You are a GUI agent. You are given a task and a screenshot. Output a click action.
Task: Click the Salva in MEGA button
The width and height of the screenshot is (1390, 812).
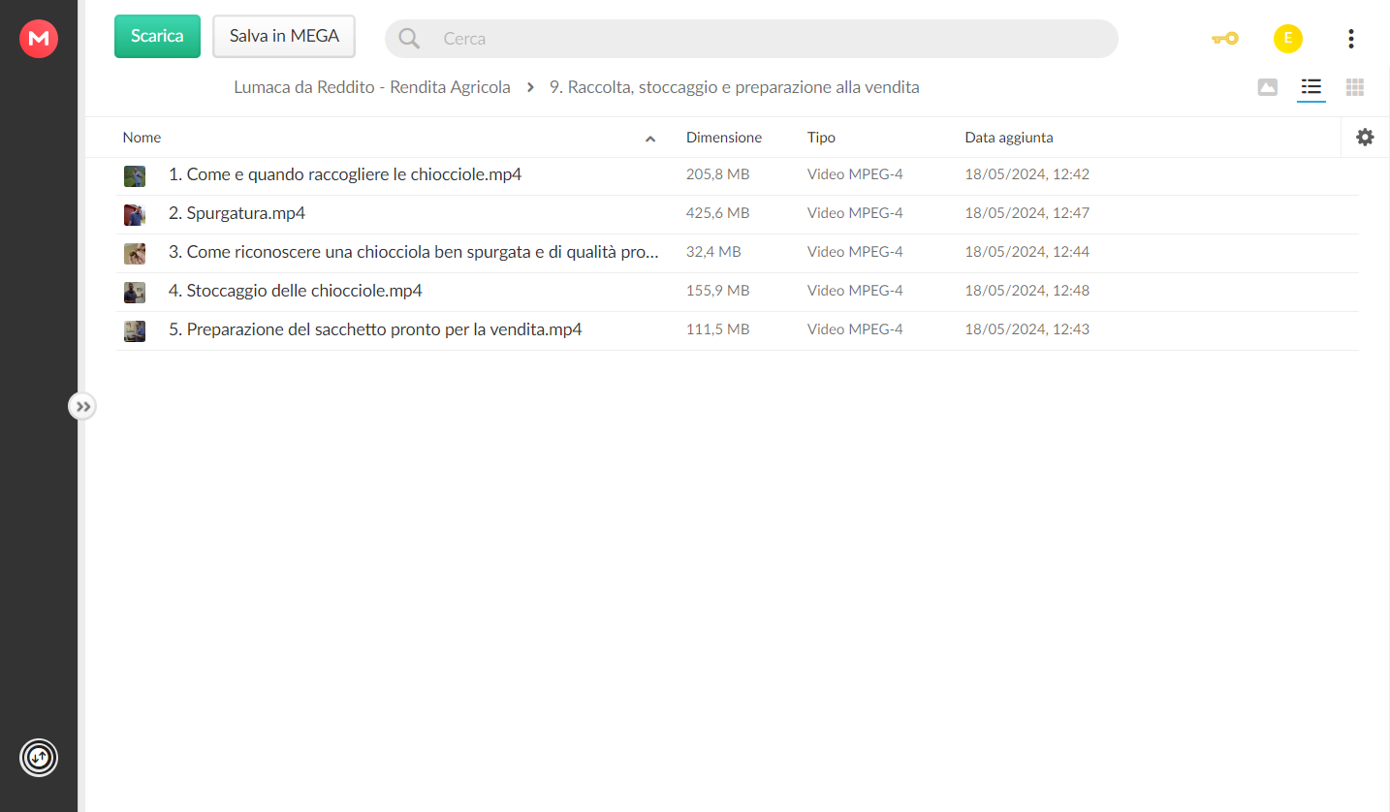[284, 36]
